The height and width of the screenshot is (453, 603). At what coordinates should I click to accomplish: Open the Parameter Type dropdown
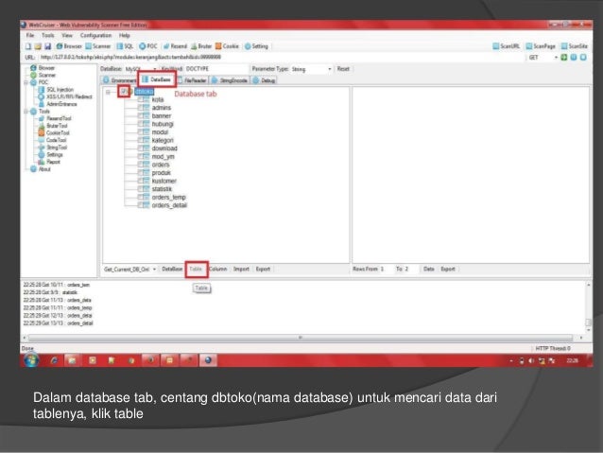(329, 69)
